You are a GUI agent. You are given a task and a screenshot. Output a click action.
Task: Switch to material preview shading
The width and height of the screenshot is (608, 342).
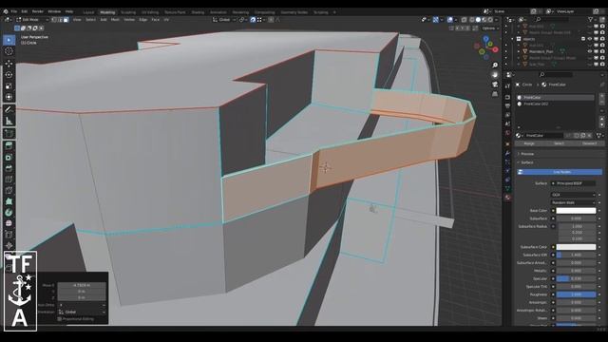click(x=484, y=19)
